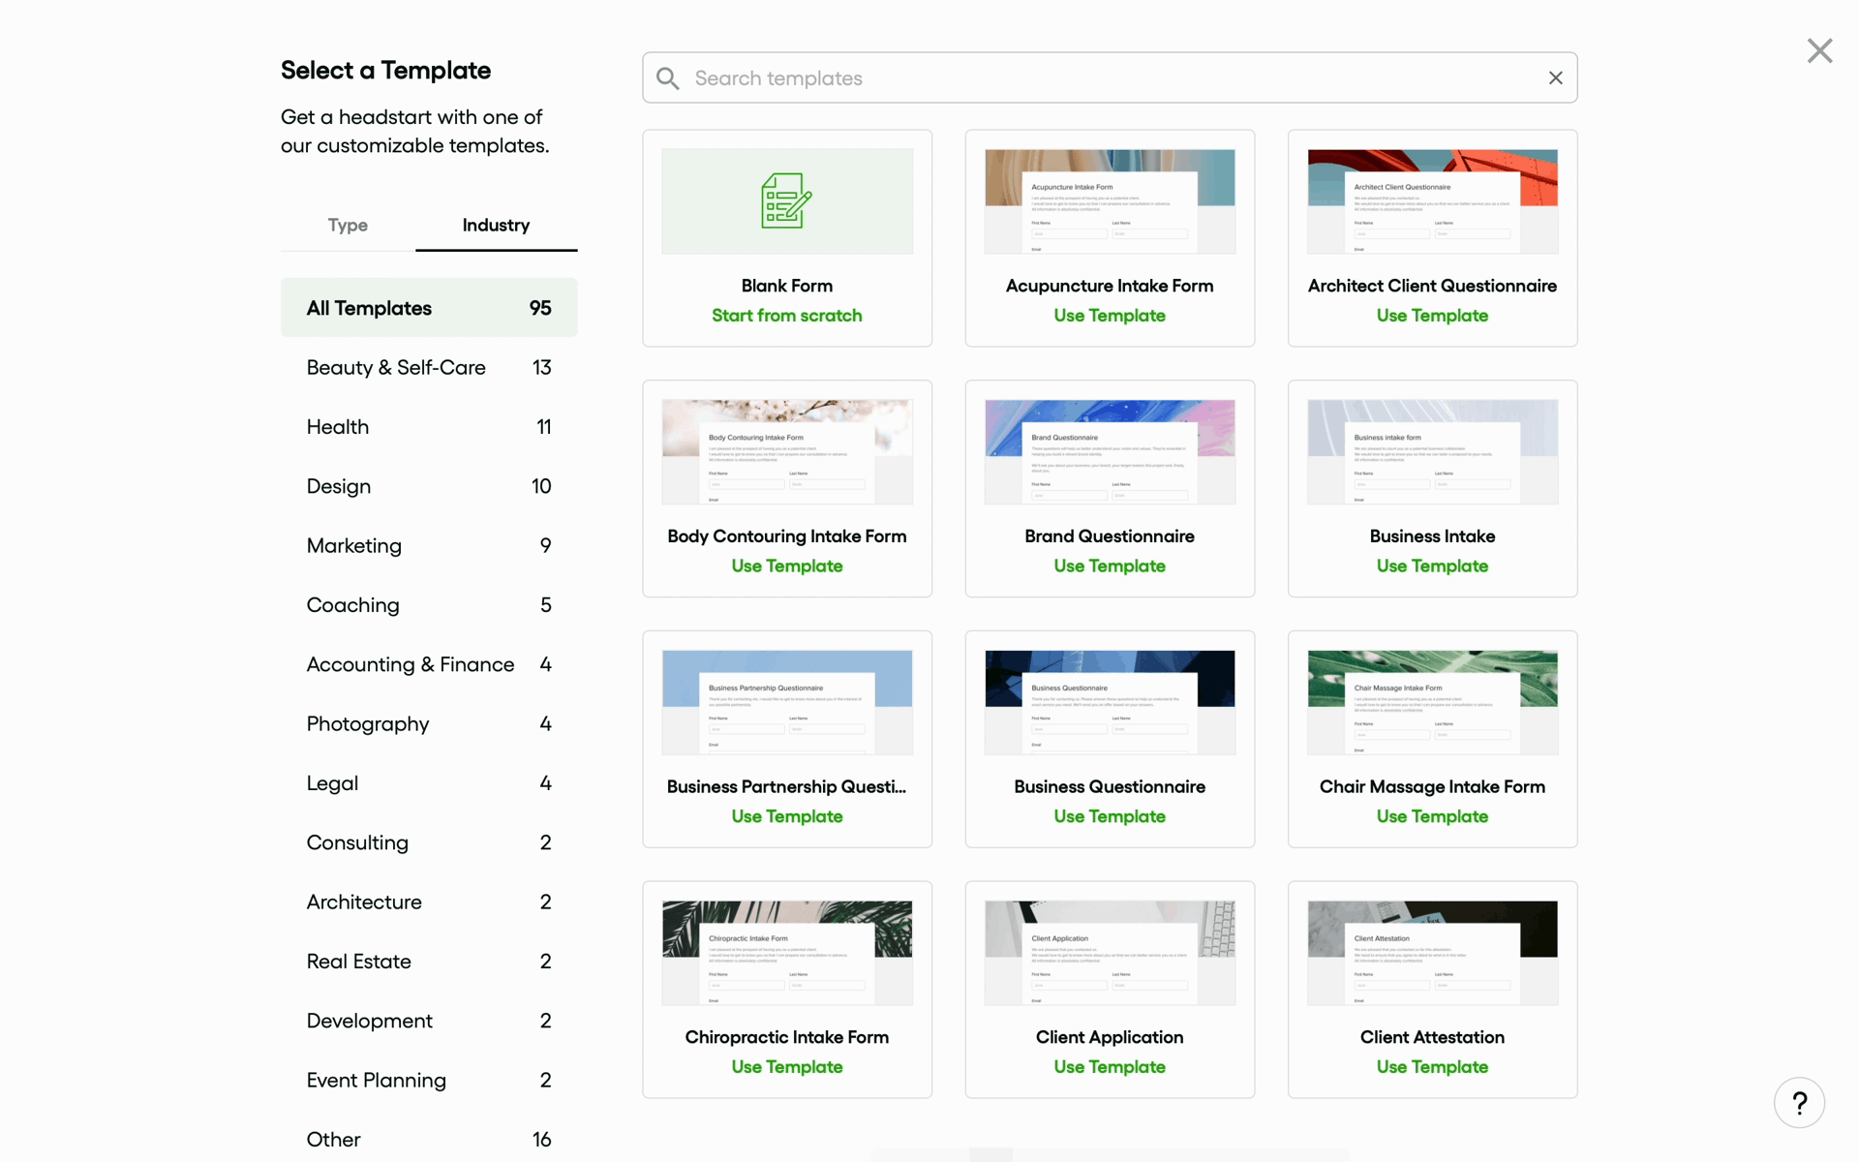Focus the Search templates field
Screen dimensions: 1859x1162
[x=1110, y=77]
